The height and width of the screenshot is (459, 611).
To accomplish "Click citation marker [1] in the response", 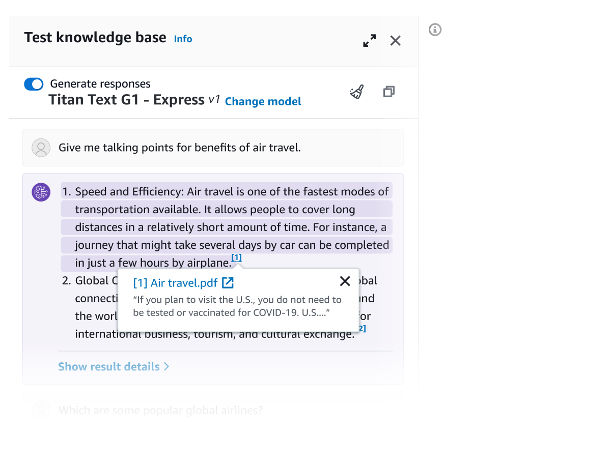I will click(x=236, y=258).
